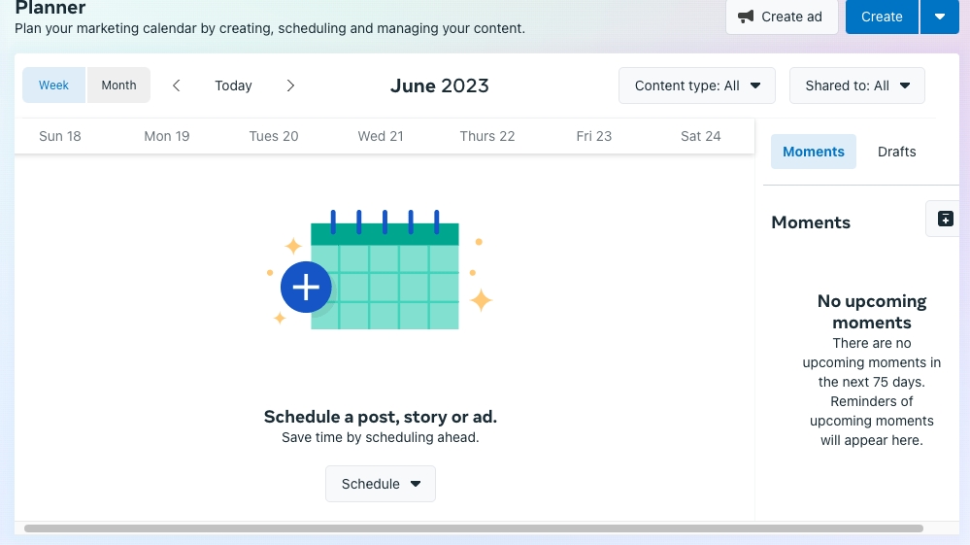Select the Moments tab

click(x=813, y=152)
